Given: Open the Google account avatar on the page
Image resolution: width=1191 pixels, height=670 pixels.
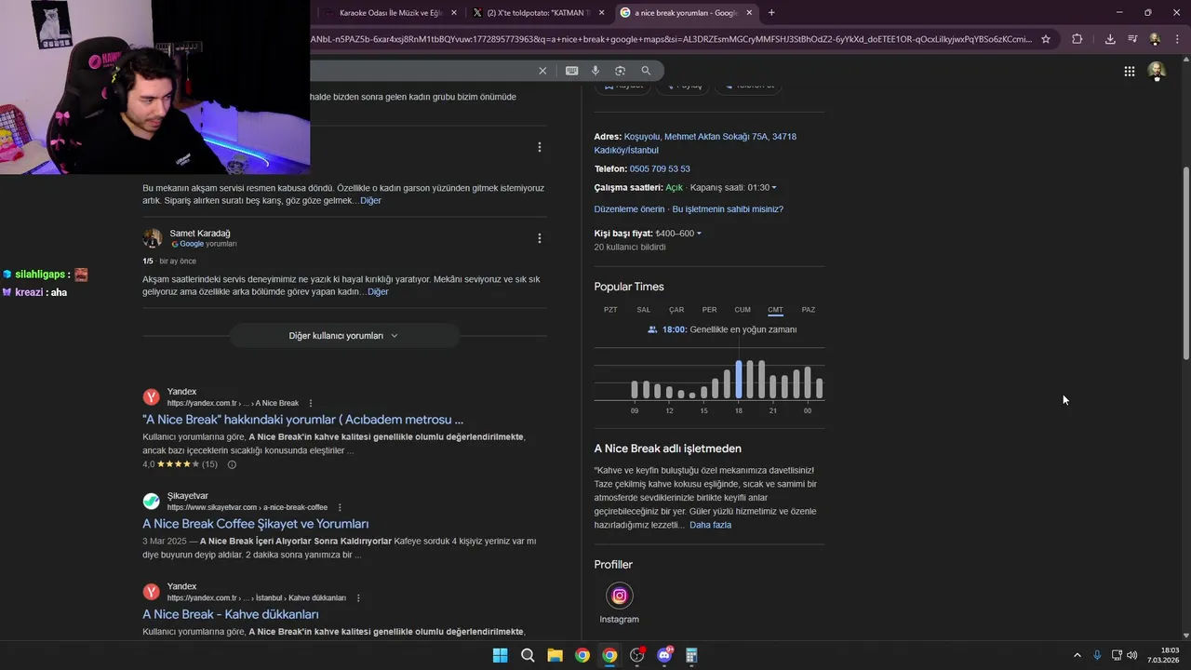Looking at the screenshot, I should 1157,71.
